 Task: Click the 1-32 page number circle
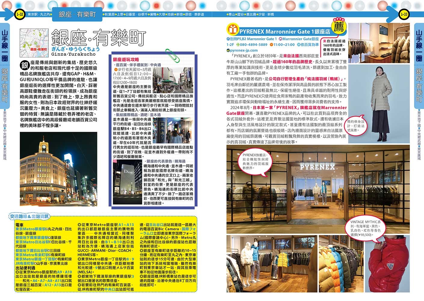click(x=20, y=14)
